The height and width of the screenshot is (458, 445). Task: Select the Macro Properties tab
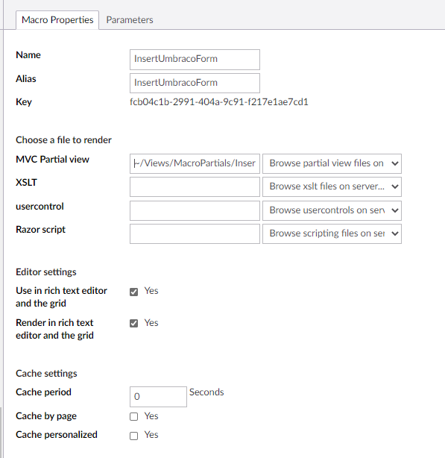[57, 20]
